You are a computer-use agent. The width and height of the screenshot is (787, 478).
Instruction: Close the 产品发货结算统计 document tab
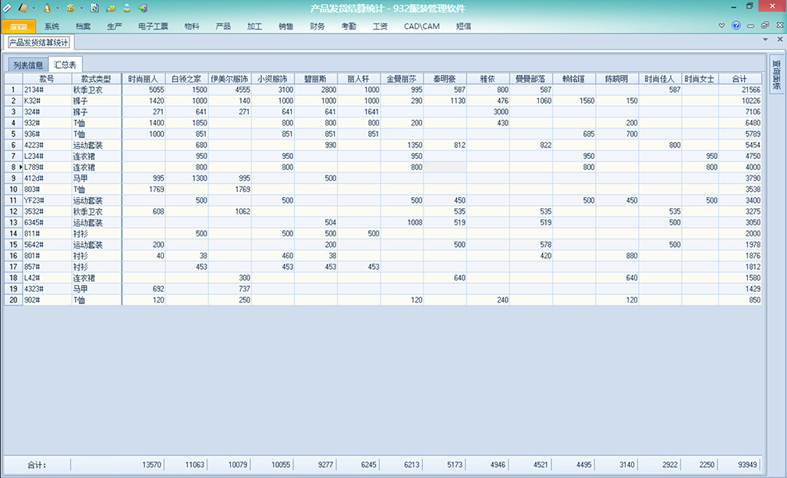(779, 39)
